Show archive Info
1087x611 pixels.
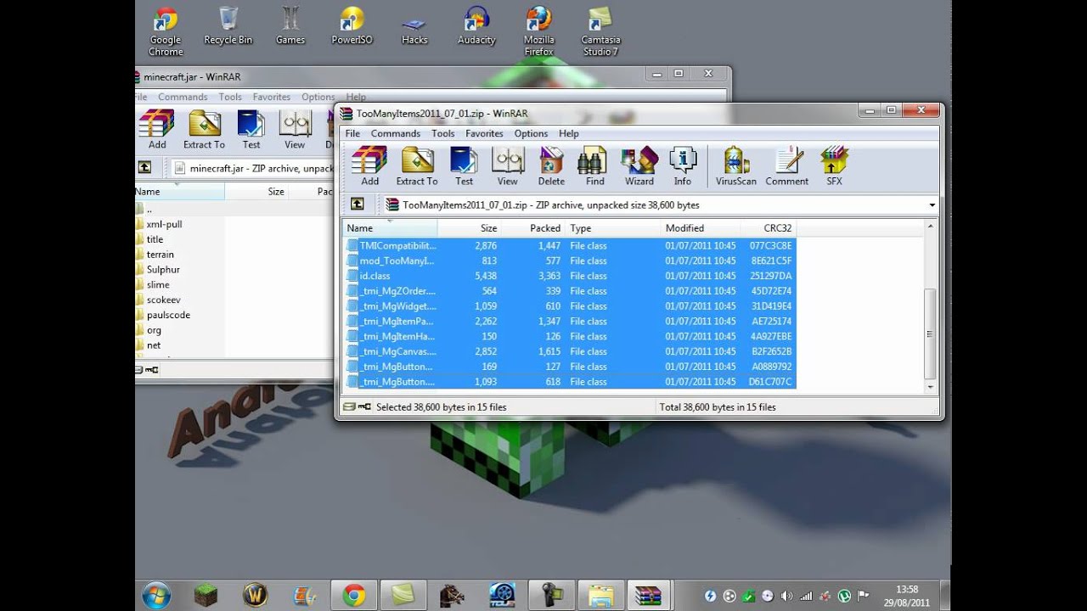pos(683,165)
